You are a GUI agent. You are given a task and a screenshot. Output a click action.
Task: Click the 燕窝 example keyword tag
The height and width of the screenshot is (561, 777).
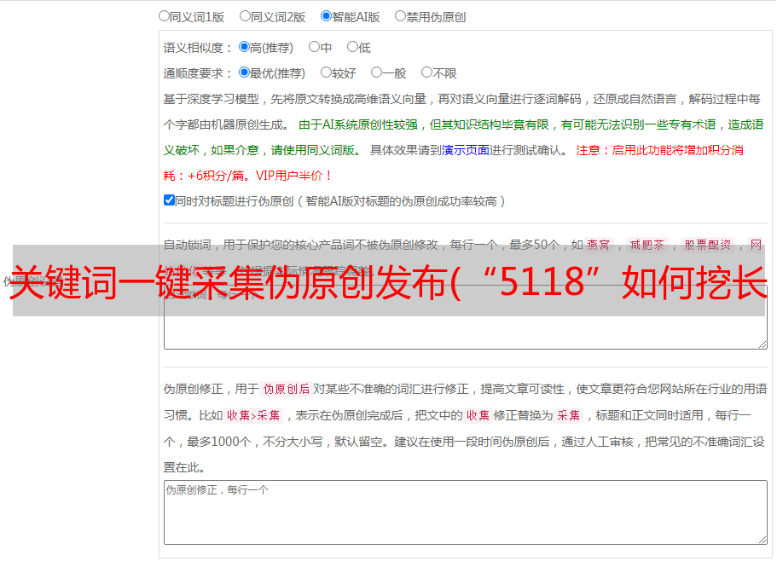[598, 245]
